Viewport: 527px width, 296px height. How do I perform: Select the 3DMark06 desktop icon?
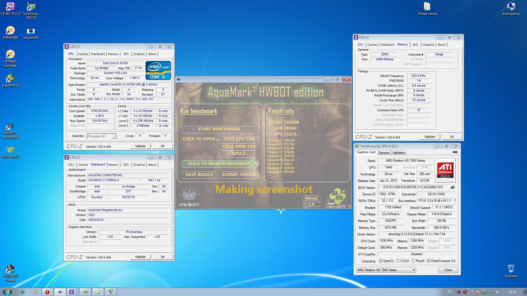pos(10,32)
